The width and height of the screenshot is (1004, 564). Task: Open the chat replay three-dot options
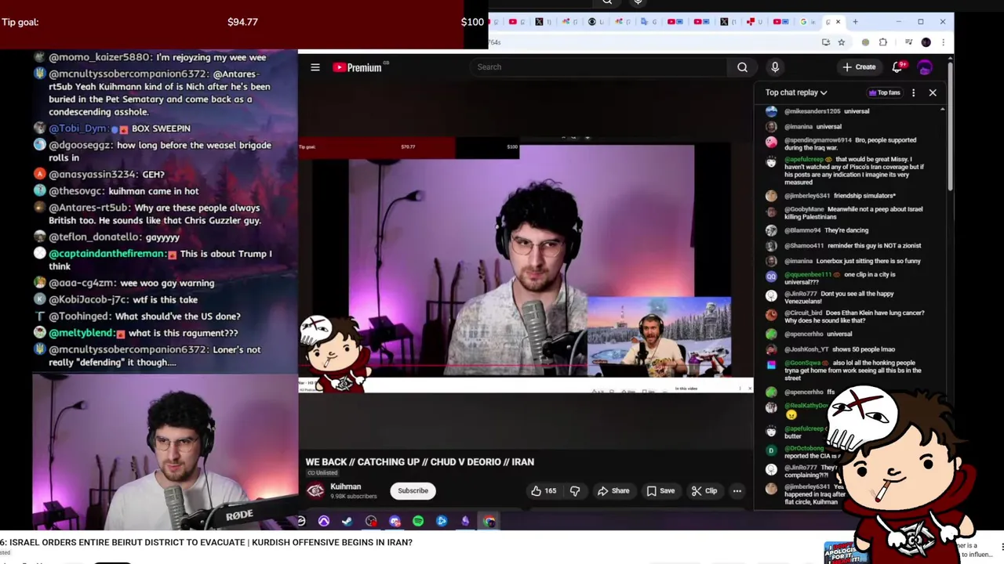[x=913, y=92]
